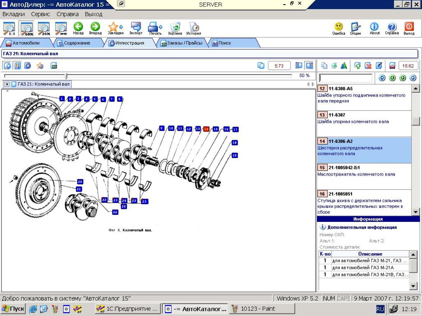Click the Печать printer icon
This screenshot has width=422, height=316.
coord(155,29)
